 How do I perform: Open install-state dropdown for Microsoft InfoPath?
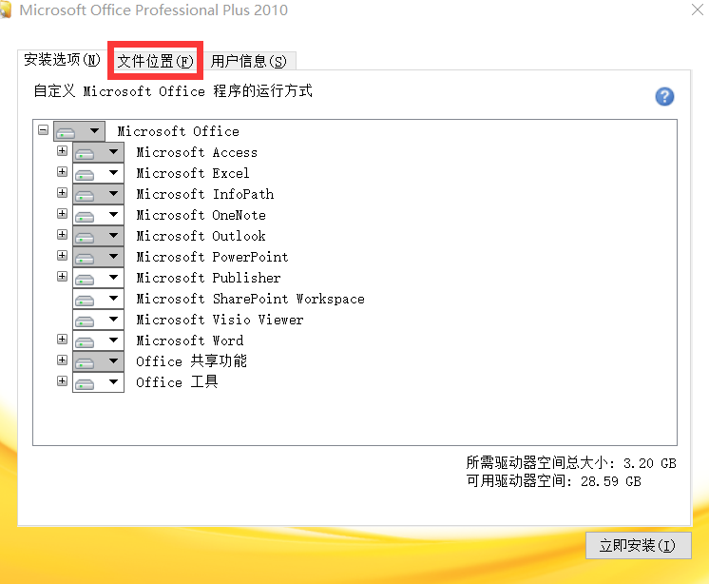point(98,194)
